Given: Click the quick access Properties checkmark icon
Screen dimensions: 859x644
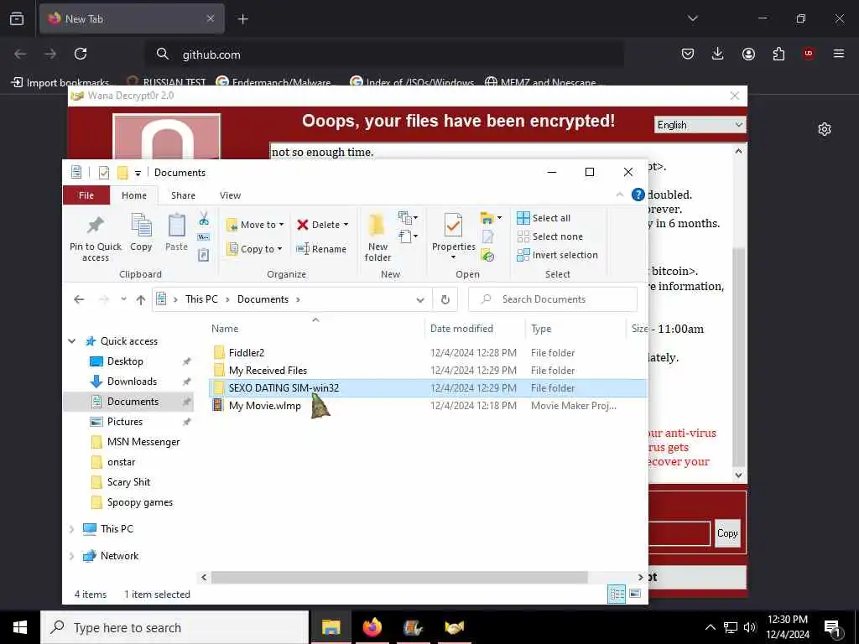Looking at the screenshot, I should [x=103, y=173].
